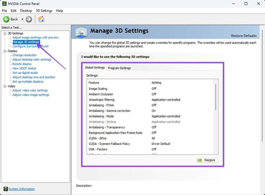Click the Restore button
Viewport: 265px width, 195px height.
tap(207, 160)
